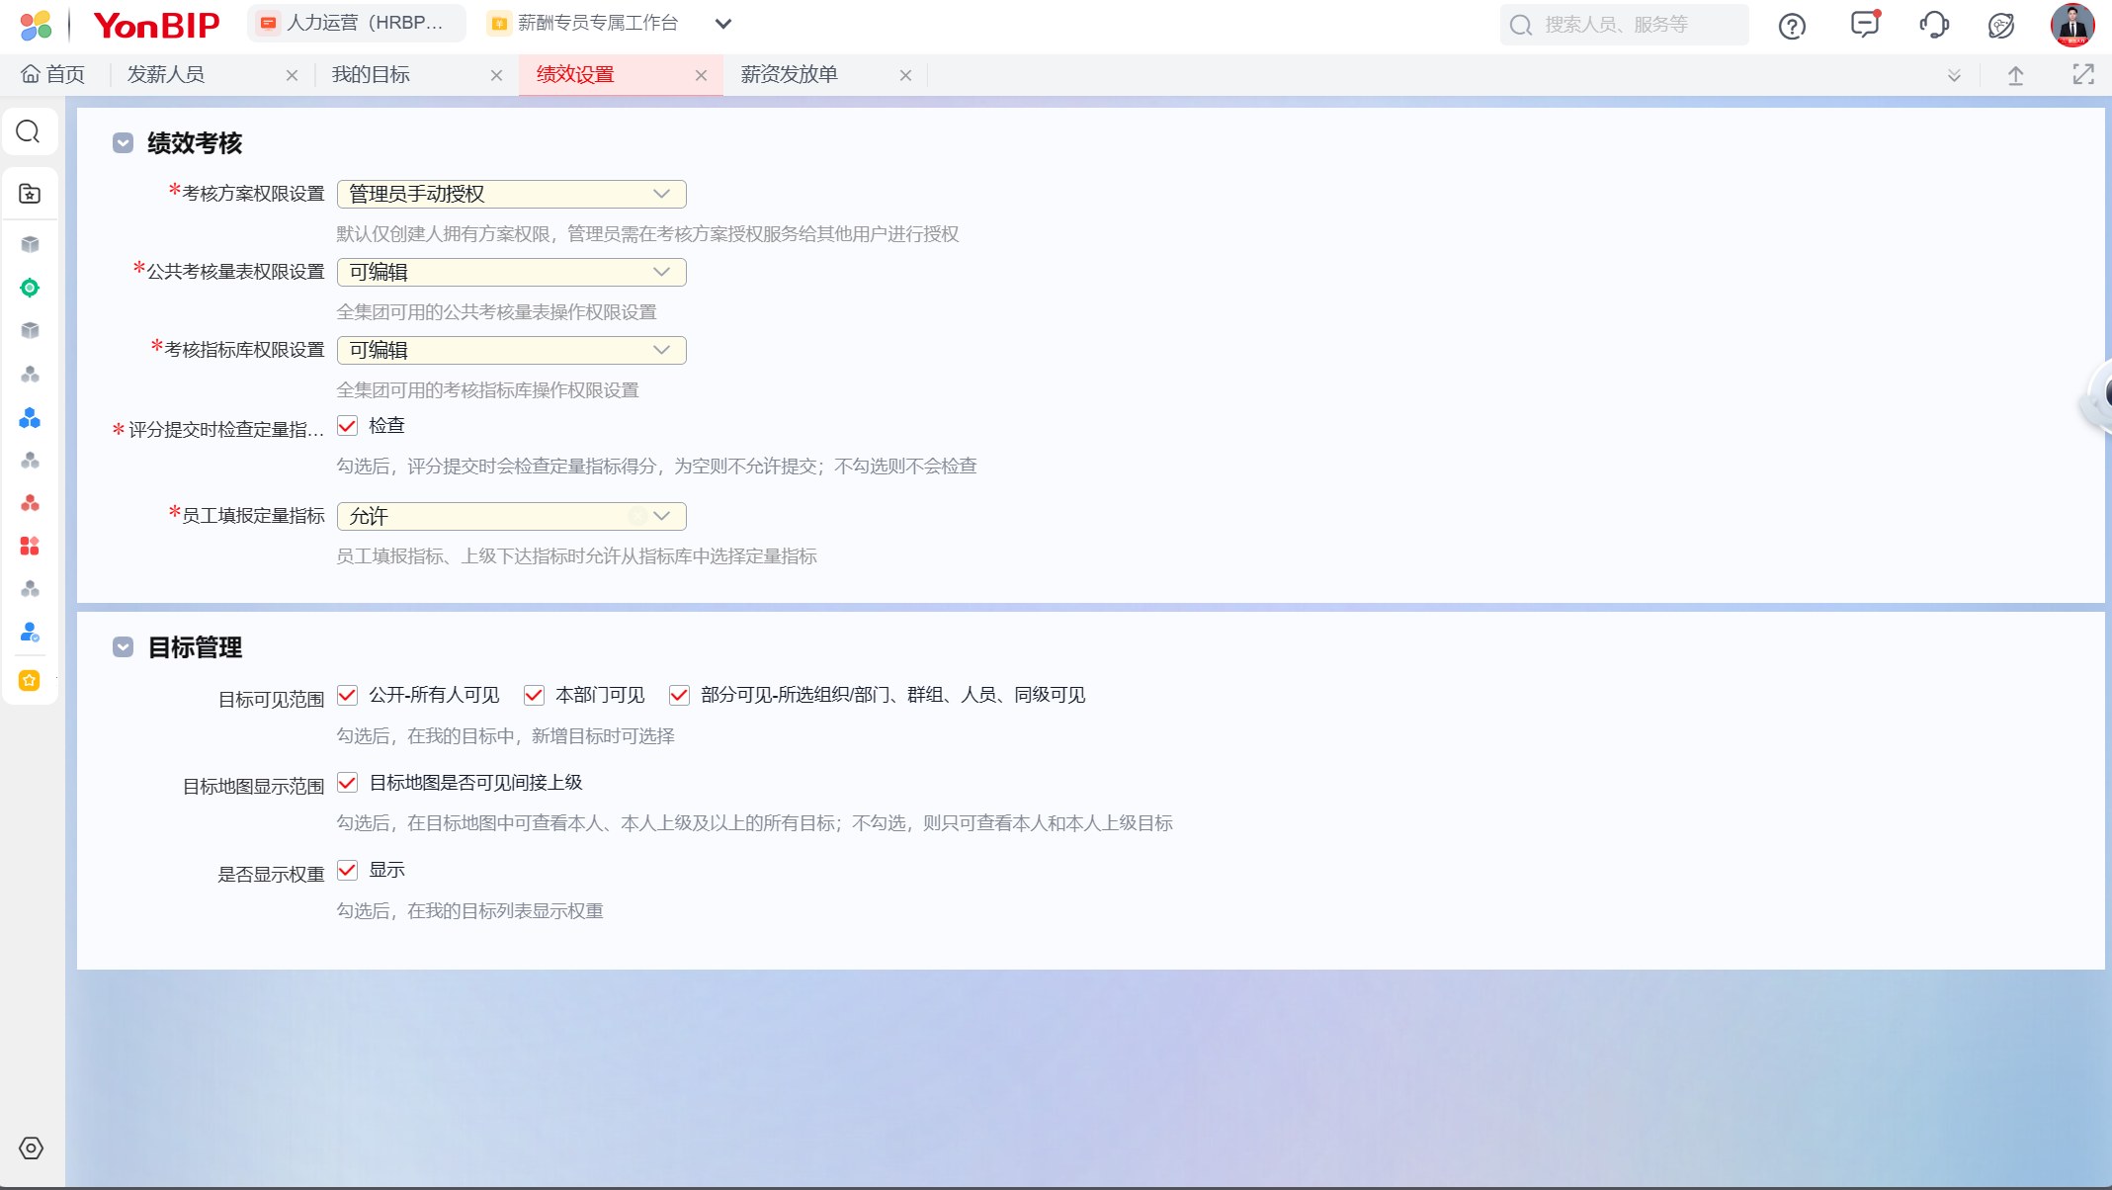Toggle the 公开-所有人可见 checkbox
2112x1190 pixels.
pos(347,696)
